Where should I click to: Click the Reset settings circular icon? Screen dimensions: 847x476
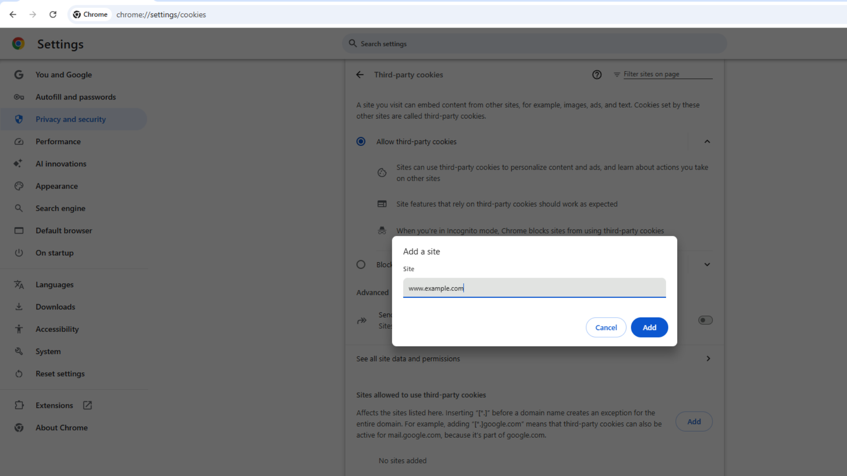tap(19, 374)
